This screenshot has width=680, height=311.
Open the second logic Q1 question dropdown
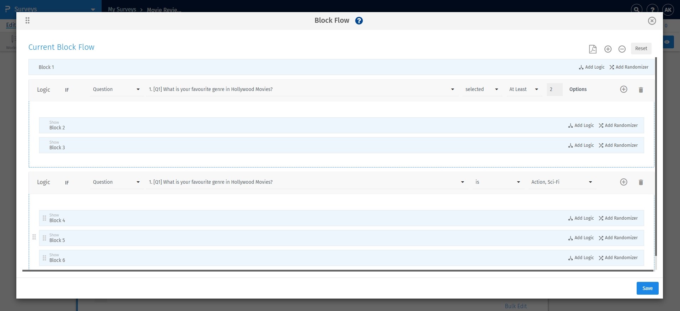click(x=307, y=182)
